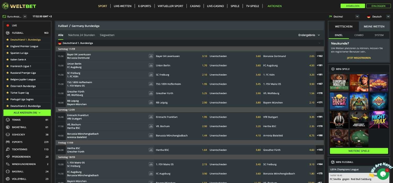Image resolution: width=393 pixels, height=183 pixels.
Task: Open statistics icon for TSG 1899 Hoffenheim match
Action: pyautogui.click(x=151, y=84)
